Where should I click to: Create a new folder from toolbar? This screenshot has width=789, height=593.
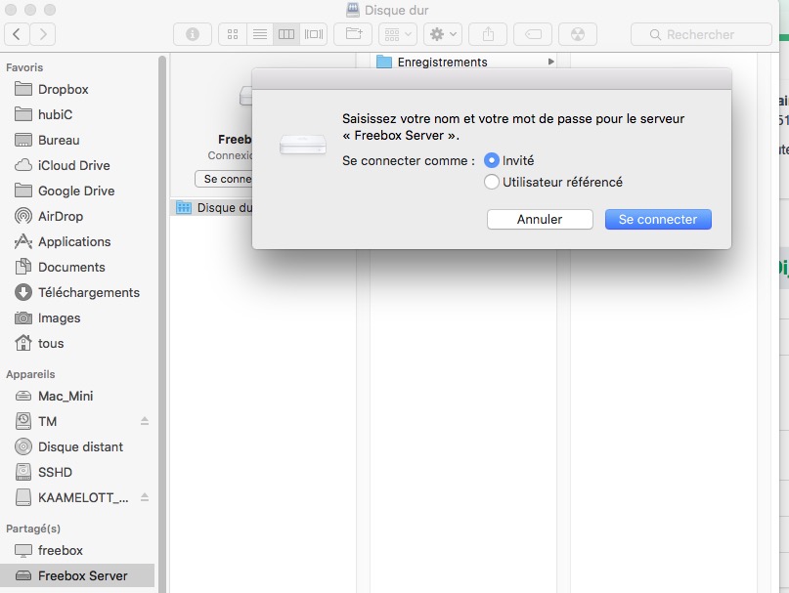[x=353, y=34]
